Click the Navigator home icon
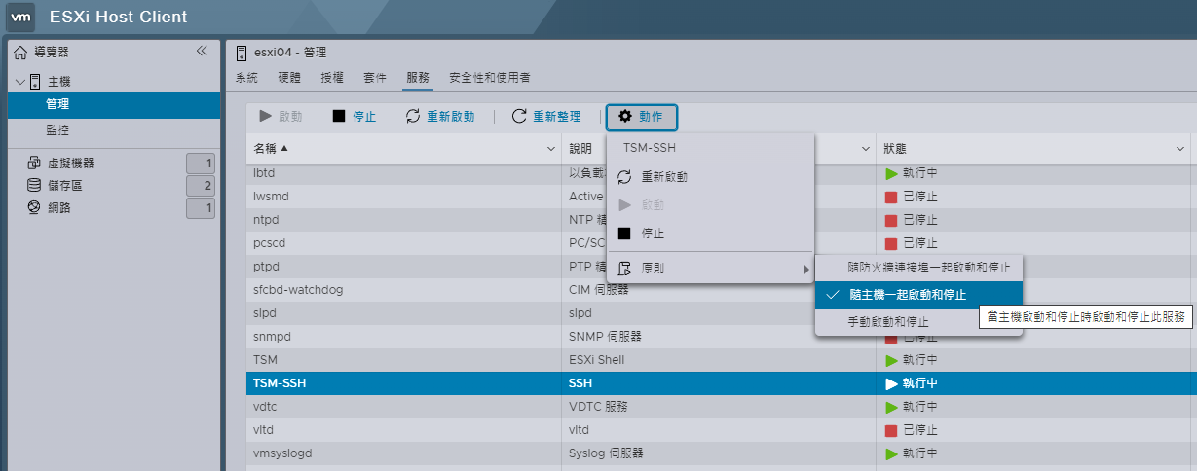The image size is (1197, 471). pos(20,52)
